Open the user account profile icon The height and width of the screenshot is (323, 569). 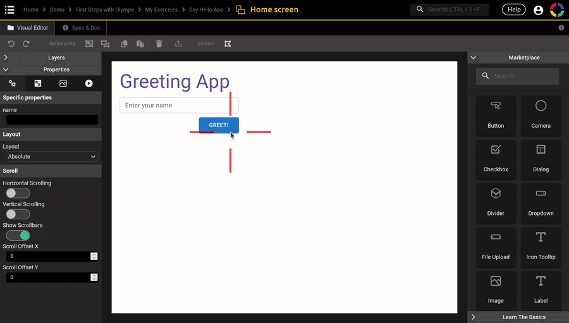click(538, 10)
